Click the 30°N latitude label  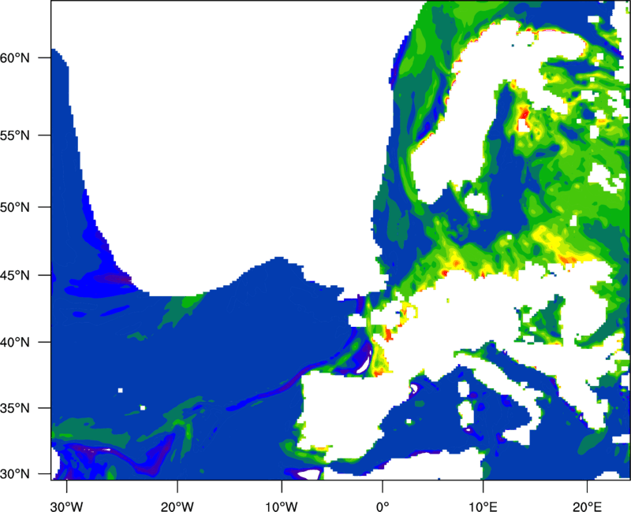[x=15, y=474]
